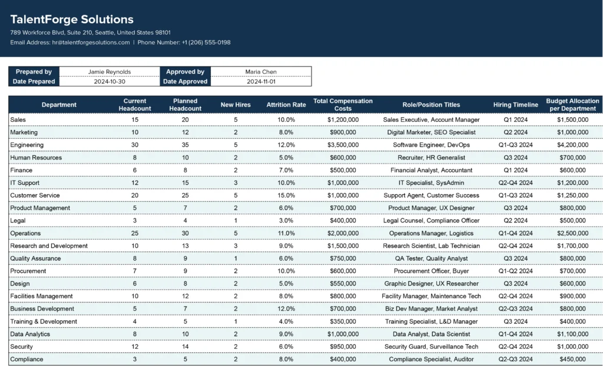Image resolution: width=603 pixels, height=366 pixels.
Task: Select the Finance department cell
Action: point(59,170)
